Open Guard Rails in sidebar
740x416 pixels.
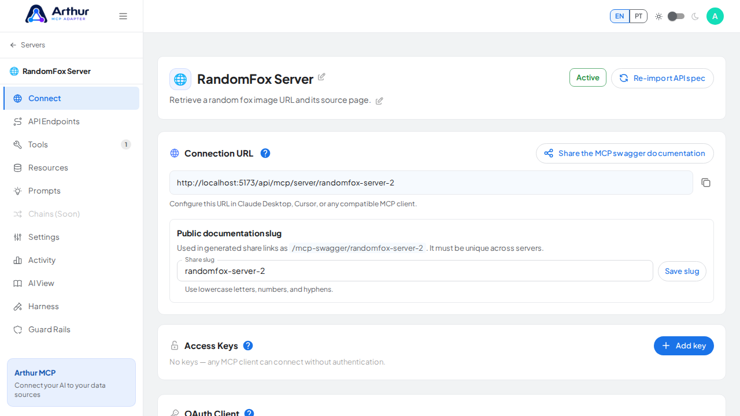pyautogui.click(x=71, y=329)
